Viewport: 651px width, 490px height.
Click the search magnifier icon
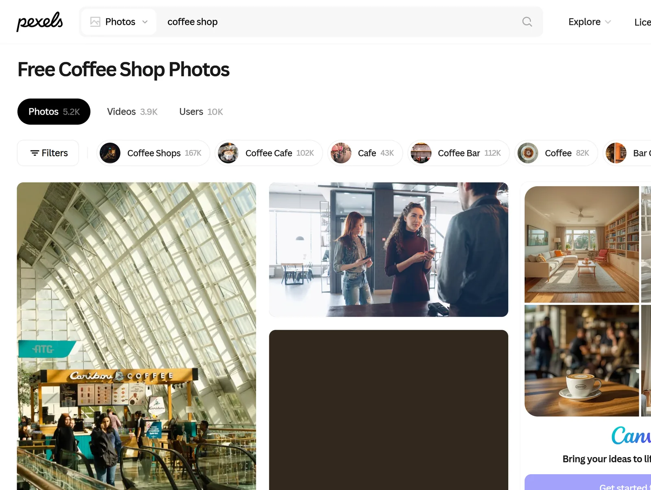[527, 22]
